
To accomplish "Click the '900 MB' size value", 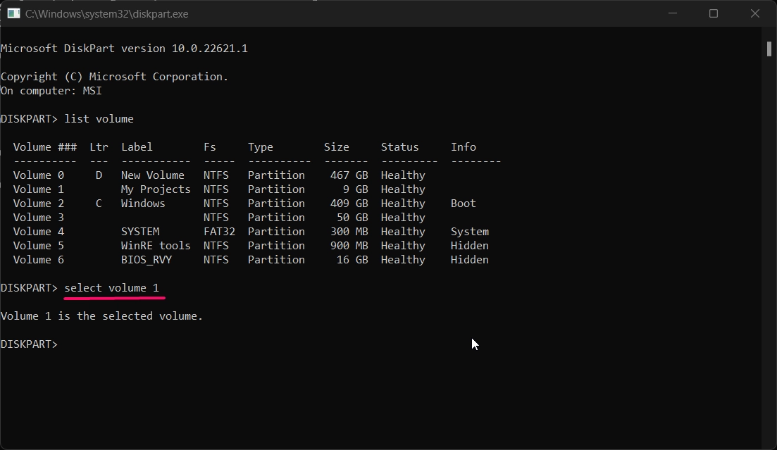I will (349, 246).
